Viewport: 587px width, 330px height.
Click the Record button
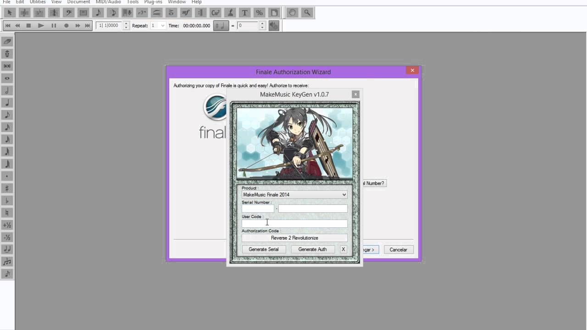[x=66, y=26]
